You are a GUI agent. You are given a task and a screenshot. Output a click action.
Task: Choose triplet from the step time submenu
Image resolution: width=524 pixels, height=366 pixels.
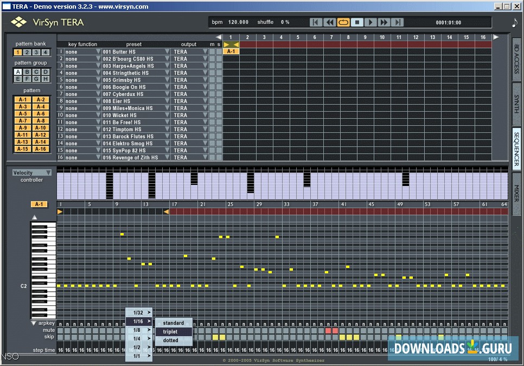click(170, 331)
